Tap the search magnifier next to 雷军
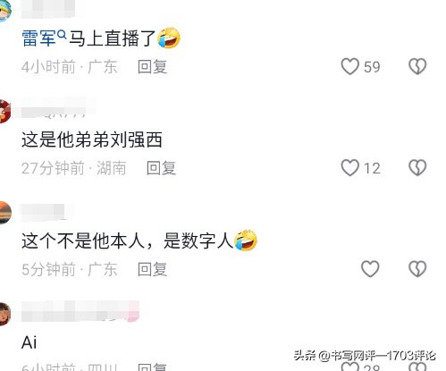The height and width of the screenshot is (371, 446). point(62,35)
